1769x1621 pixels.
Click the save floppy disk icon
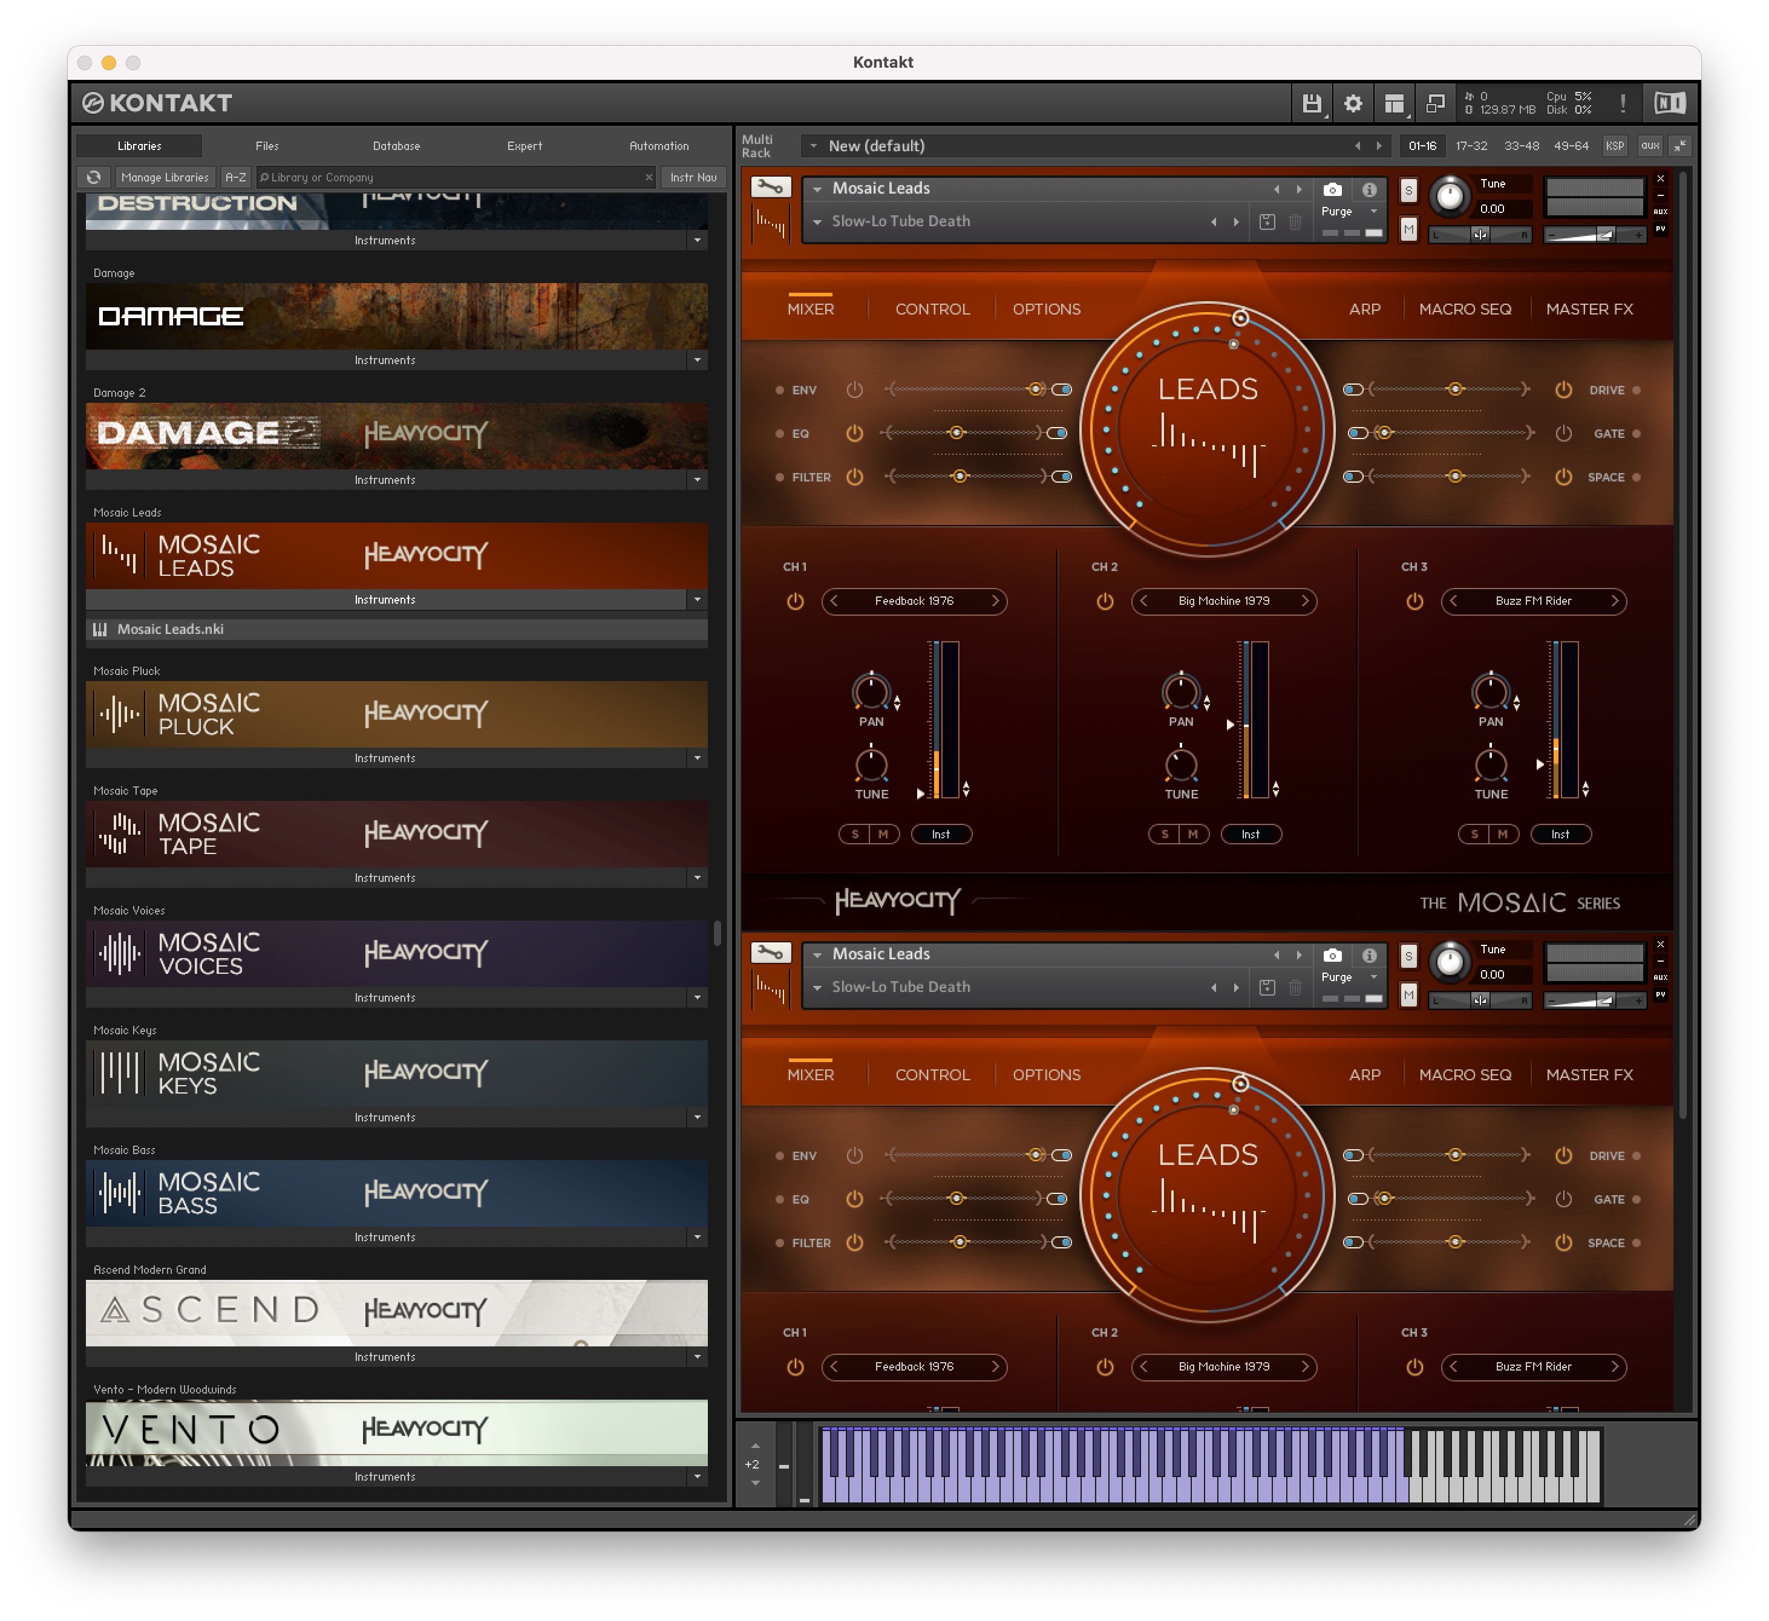click(1311, 103)
